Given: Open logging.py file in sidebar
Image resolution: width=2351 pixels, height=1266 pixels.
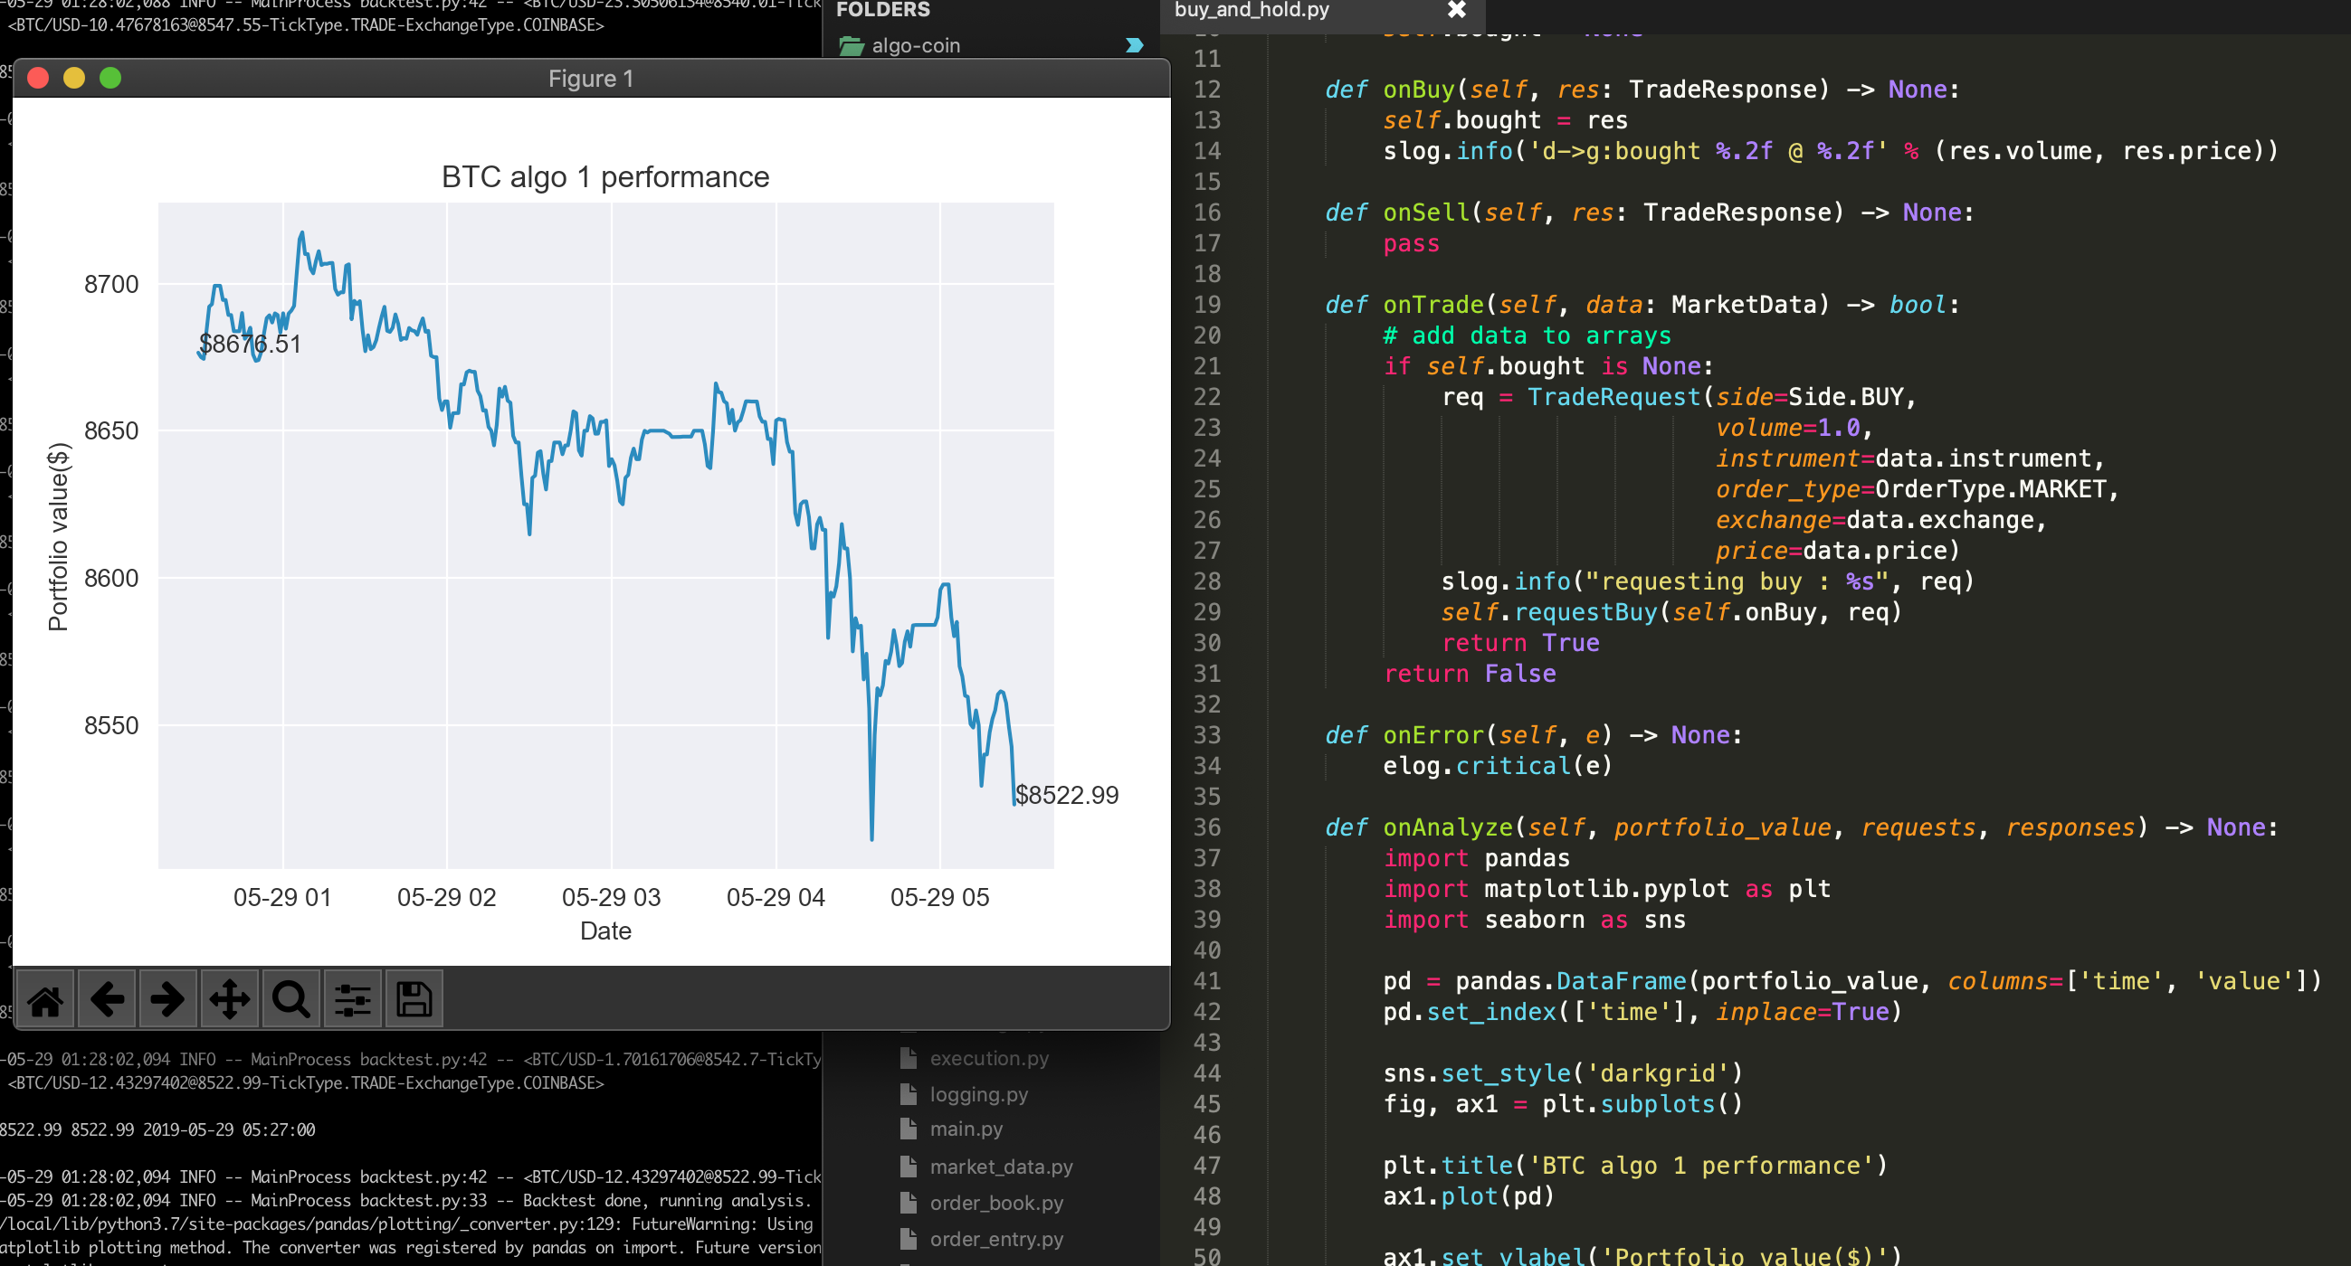Looking at the screenshot, I should [978, 1094].
